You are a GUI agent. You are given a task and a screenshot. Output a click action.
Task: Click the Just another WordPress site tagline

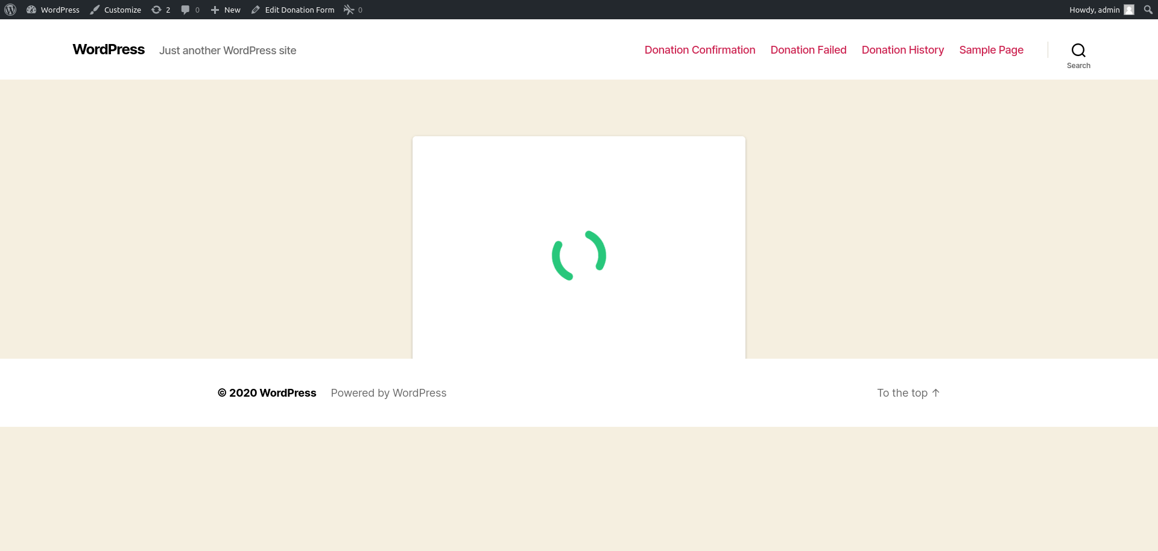click(x=227, y=51)
